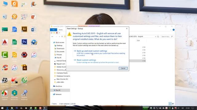
Task: Select the yellow Google Slides desktop icon
Action: point(14,56)
